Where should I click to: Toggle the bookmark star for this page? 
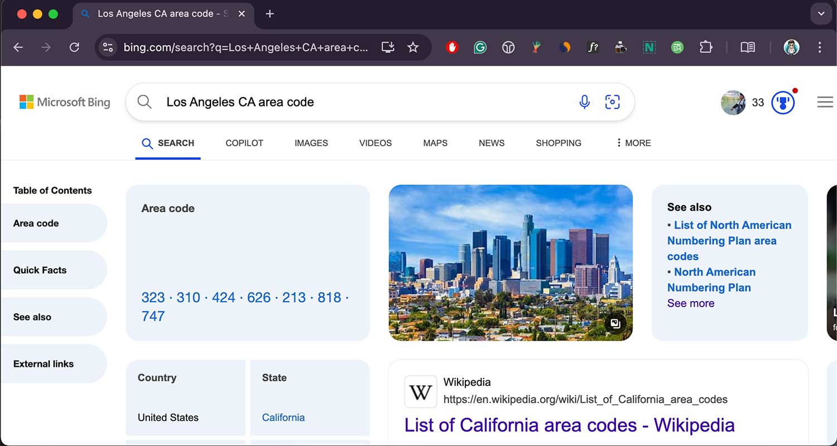[x=413, y=47]
